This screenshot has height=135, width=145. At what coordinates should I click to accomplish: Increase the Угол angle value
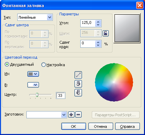pos(98,22)
